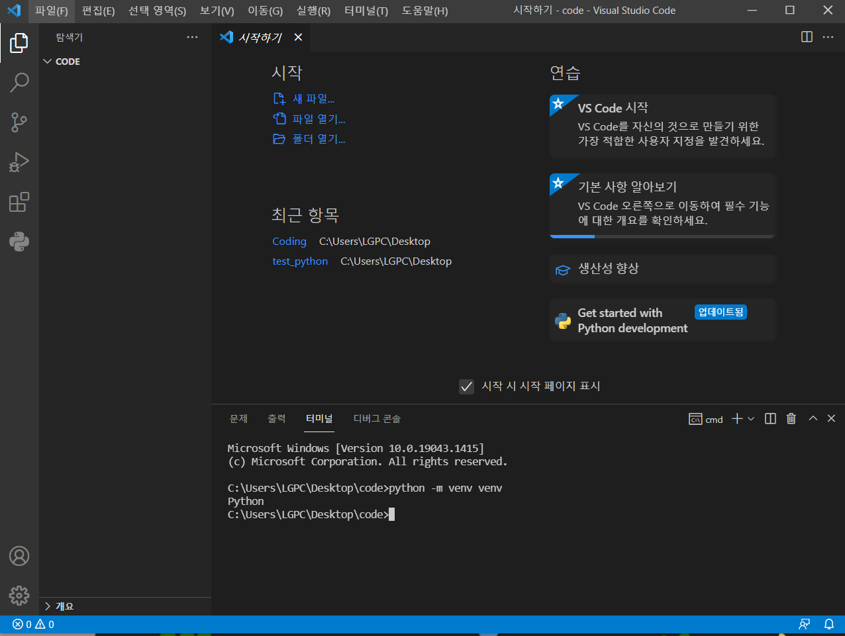845x636 pixels.
Task: Close the terminal panel
Action: point(831,418)
